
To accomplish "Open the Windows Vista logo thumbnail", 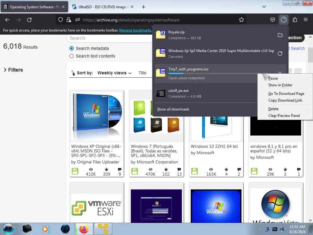I will pyautogui.click(x=276, y=205).
